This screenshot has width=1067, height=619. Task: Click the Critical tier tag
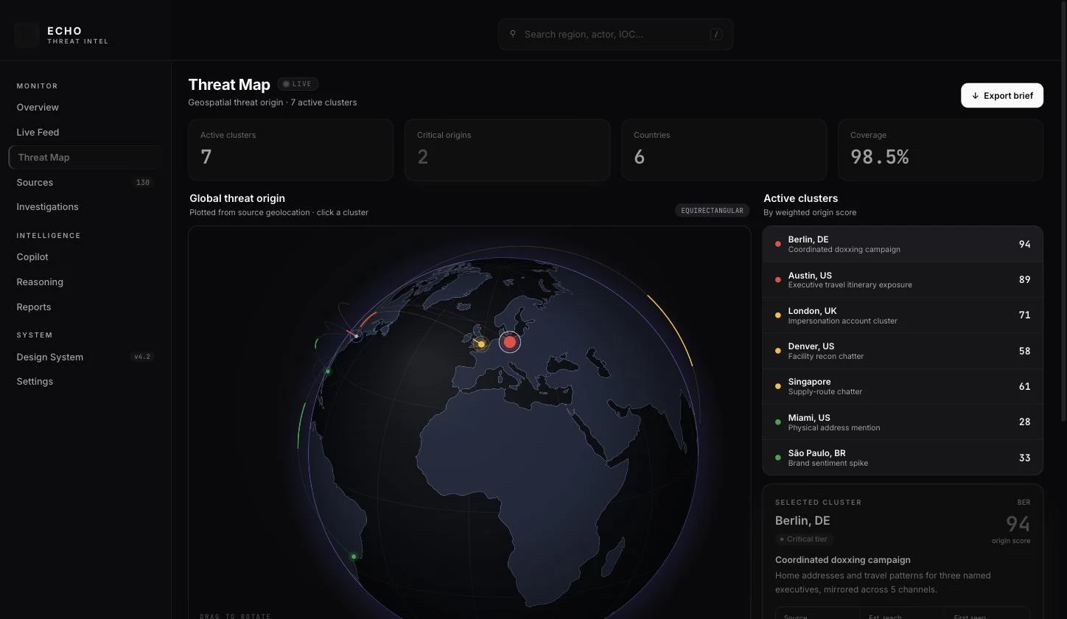tap(804, 539)
